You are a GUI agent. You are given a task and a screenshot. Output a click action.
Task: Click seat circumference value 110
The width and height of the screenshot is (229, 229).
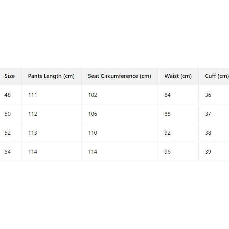click(93, 133)
